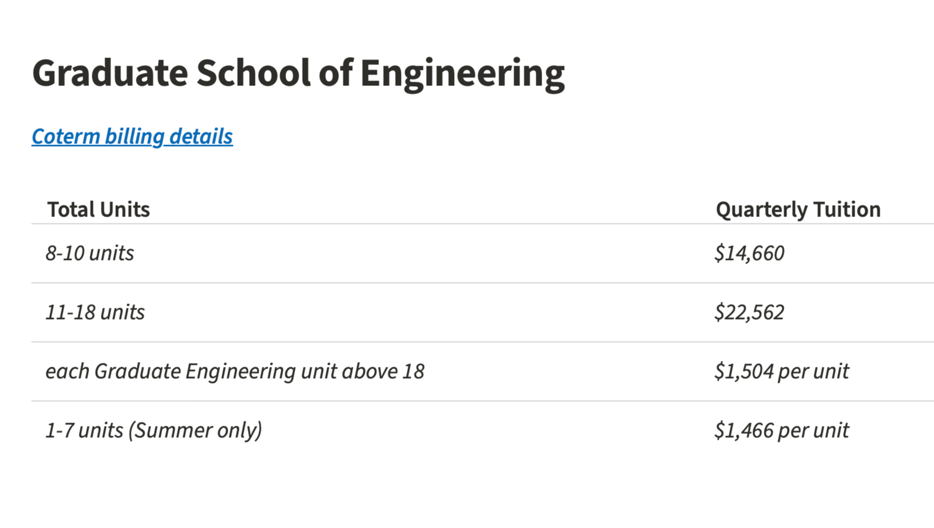Screen dimensions: 934x528
Task: Click the $22,562 tuition amount
Action: [749, 312]
